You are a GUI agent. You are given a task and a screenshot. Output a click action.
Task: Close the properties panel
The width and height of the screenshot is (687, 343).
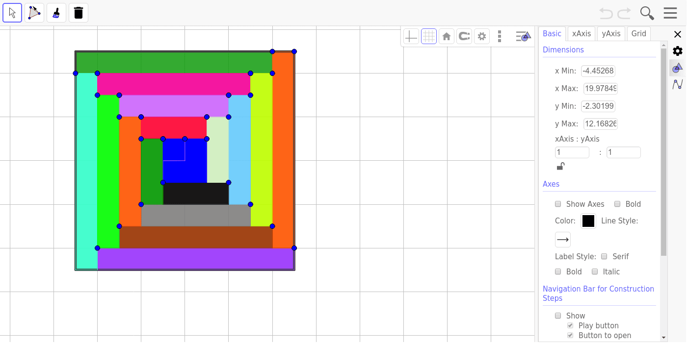(678, 34)
